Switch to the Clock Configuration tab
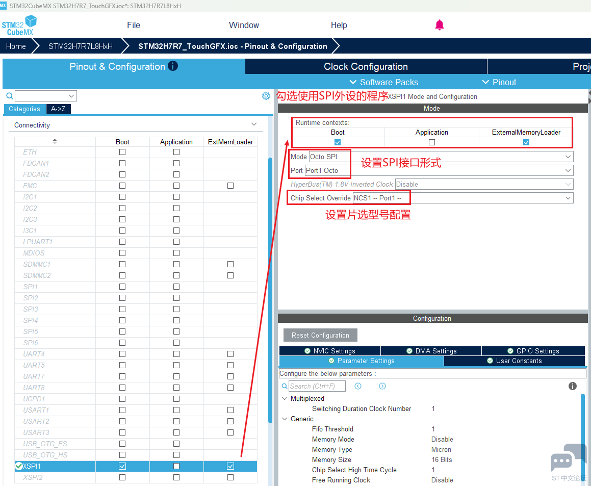 pos(366,66)
